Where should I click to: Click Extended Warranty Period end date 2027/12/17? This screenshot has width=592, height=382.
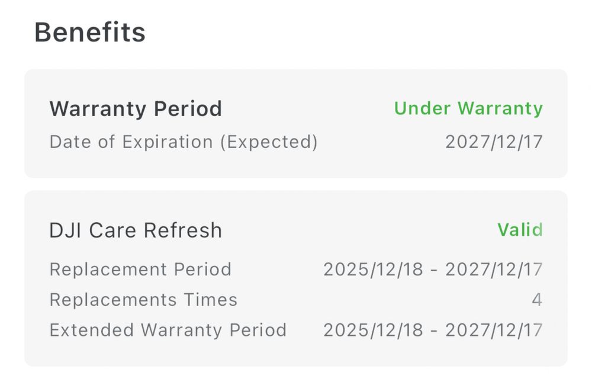pos(494,330)
